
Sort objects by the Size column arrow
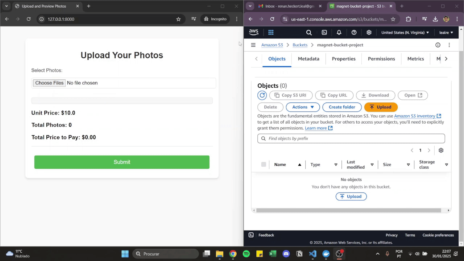click(x=408, y=165)
